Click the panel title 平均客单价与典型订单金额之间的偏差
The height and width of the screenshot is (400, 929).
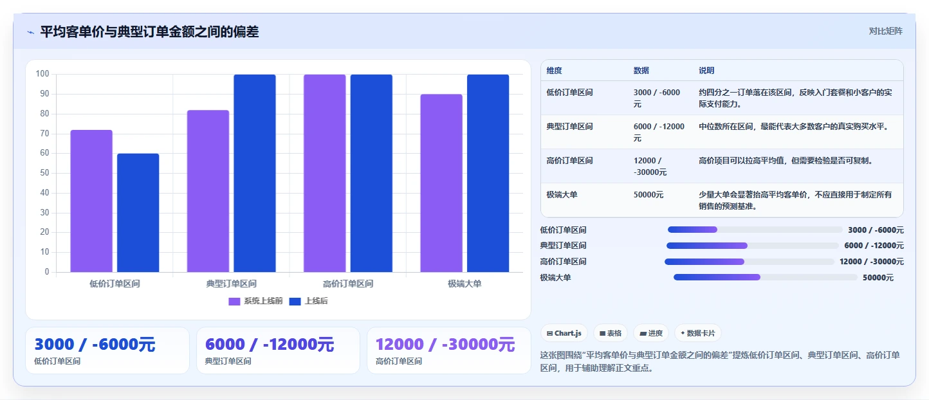[x=149, y=32]
